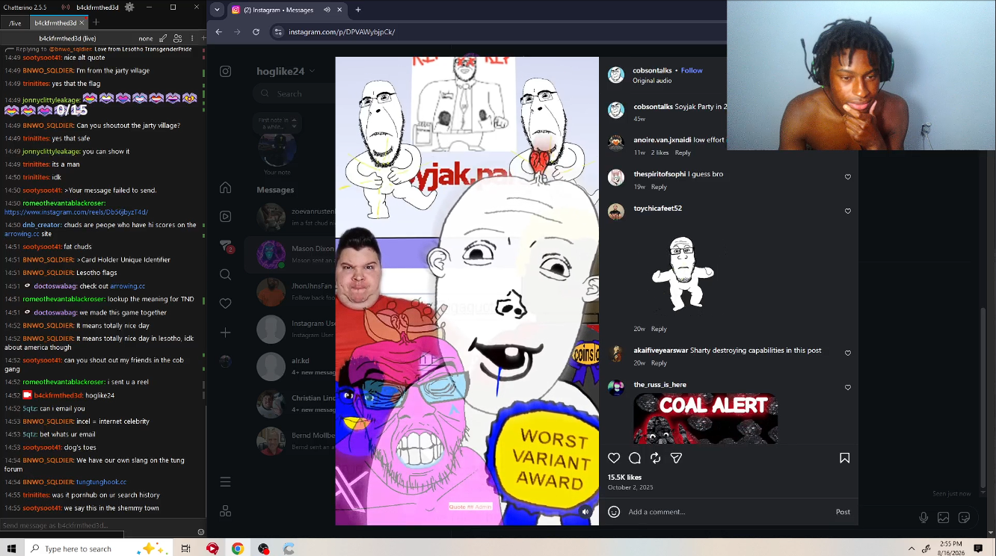996x556 pixels.
Task: Like the_russ_is_here's comment
Action: (x=848, y=388)
